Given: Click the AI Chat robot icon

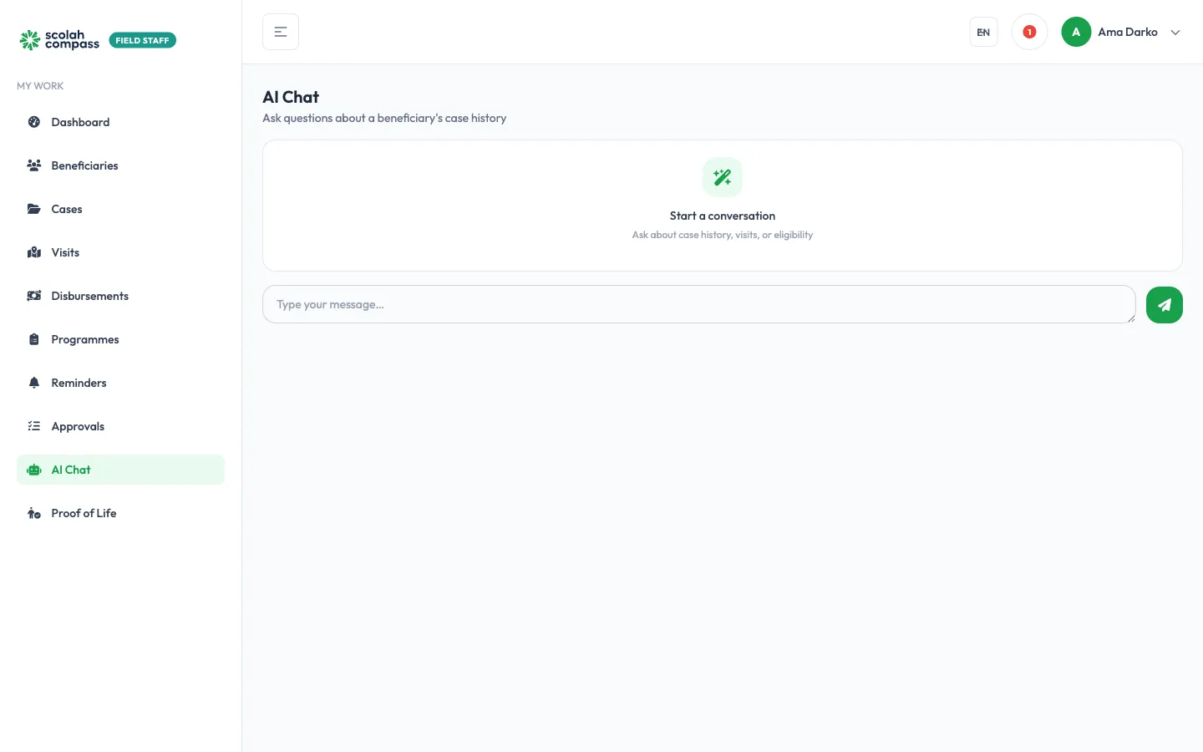Looking at the screenshot, I should coord(34,470).
